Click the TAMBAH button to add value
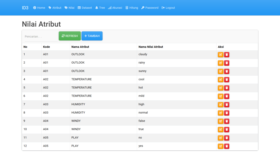 (92, 36)
